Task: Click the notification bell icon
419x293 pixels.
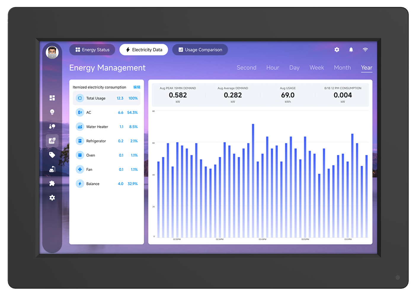Action: [351, 50]
